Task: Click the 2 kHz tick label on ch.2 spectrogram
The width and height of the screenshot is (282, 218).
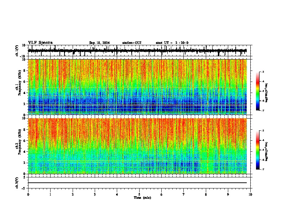Action: [x=25, y=163]
